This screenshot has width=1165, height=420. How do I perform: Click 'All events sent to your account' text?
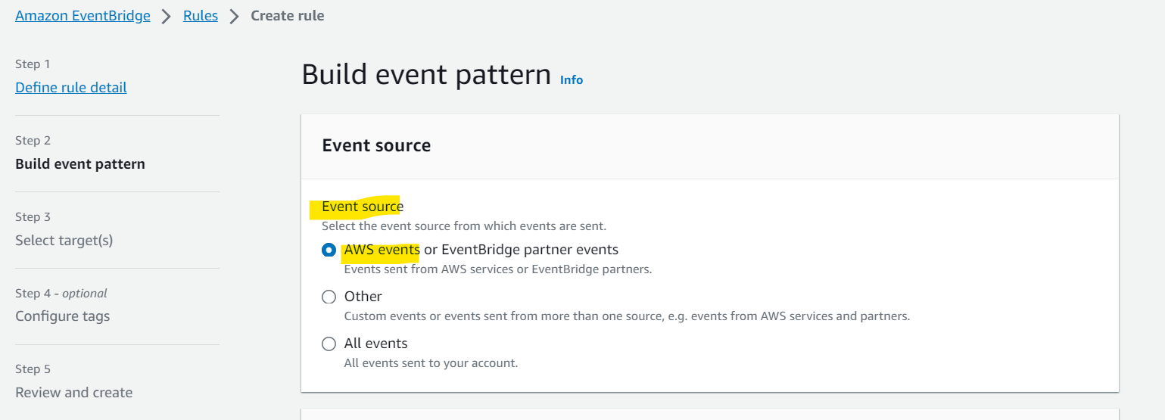pyautogui.click(x=431, y=362)
